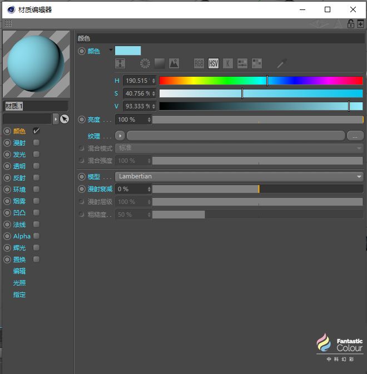Click the hue H rainbow slider

[x=261, y=81]
